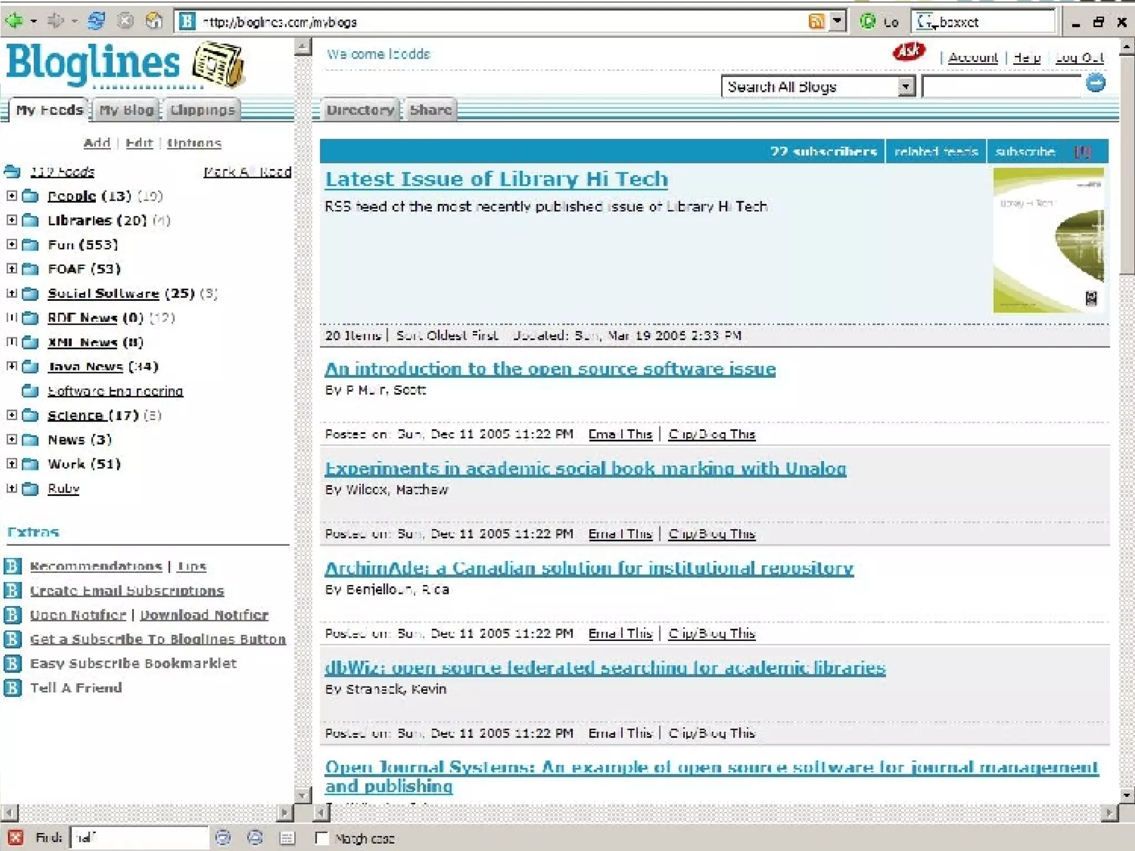Expand the Fun folder tree node
This screenshot has height=851, width=1135.
pos(12,244)
